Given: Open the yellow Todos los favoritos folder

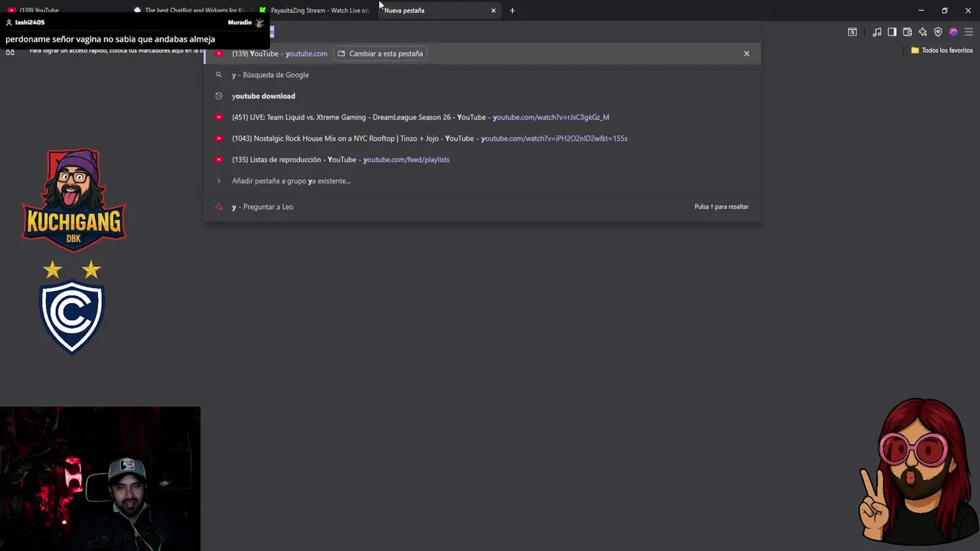Looking at the screenshot, I should coord(942,51).
